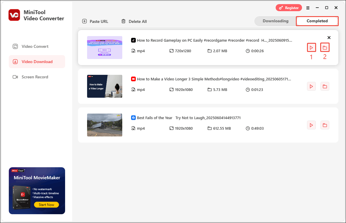
Task: Click the Best Fails of the Year title
Action: pos(189,118)
